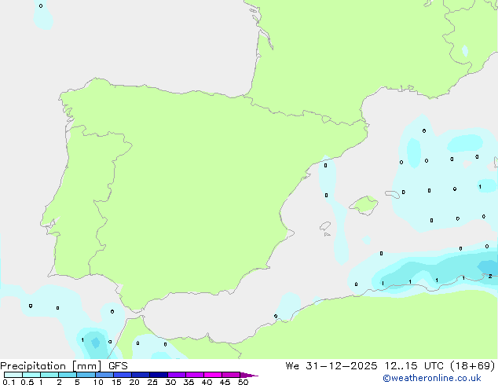Click the 5–10 mm legend color box
The image size is (498, 385).
pyautogui.click(x=86, y=375)
